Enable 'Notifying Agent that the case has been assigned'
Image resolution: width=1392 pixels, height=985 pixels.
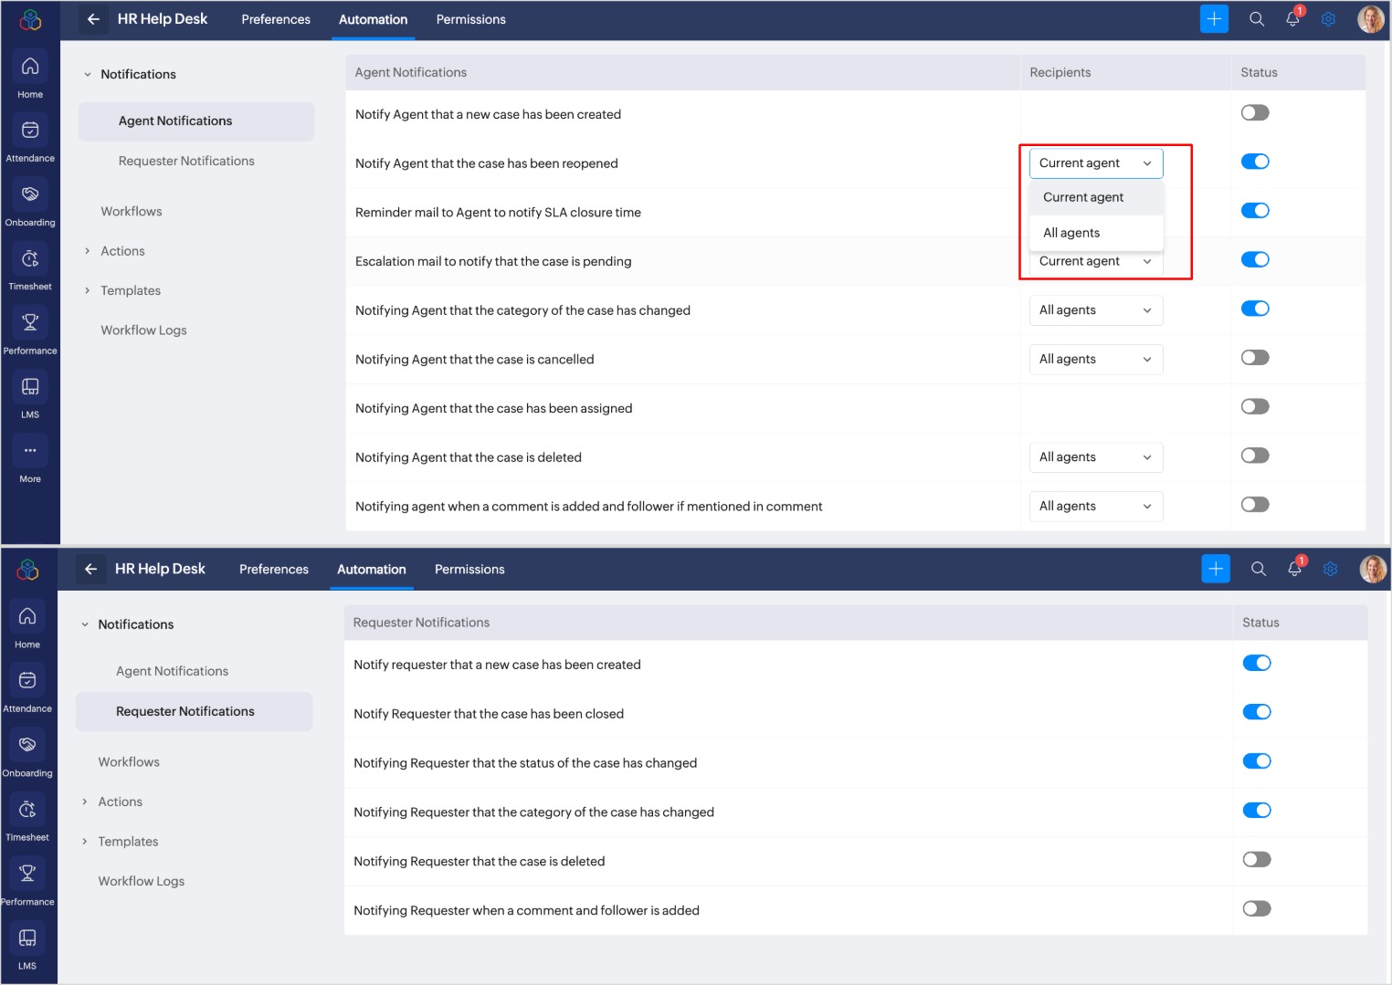click(x=1255, y=407)
